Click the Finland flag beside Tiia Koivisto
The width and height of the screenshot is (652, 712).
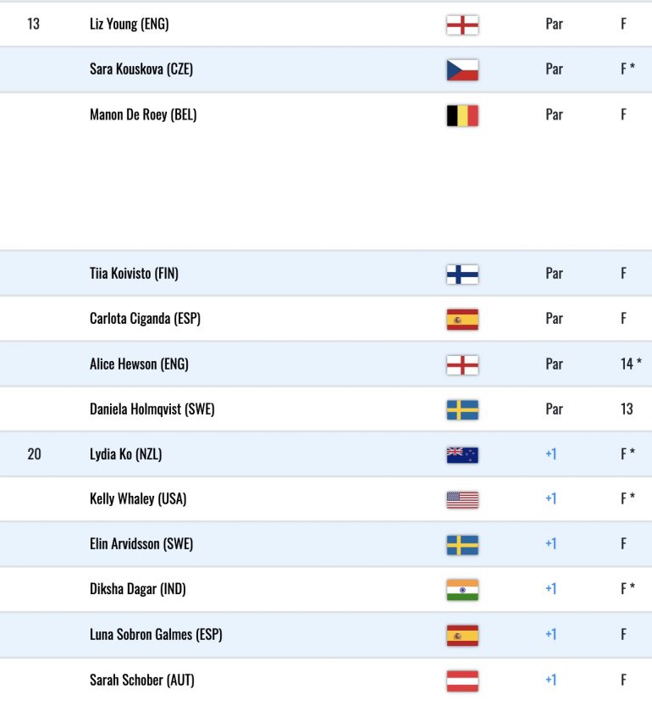tap(462, 275)
